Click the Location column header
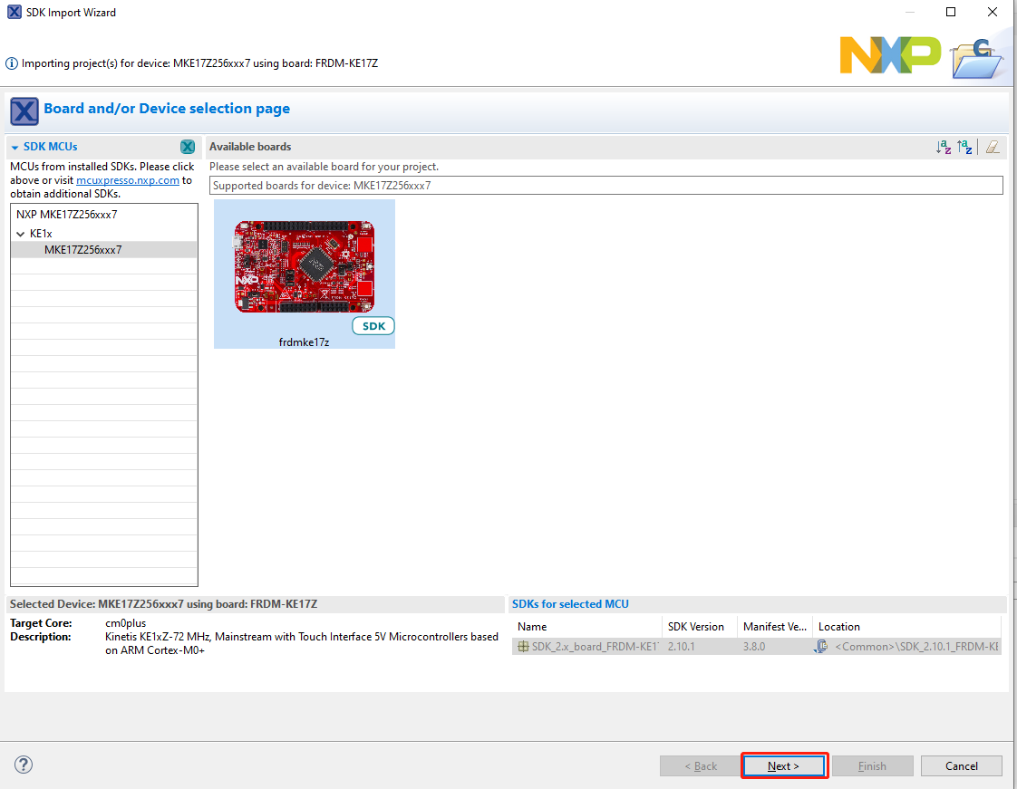1017x789 pixels. tap(839, 627)
